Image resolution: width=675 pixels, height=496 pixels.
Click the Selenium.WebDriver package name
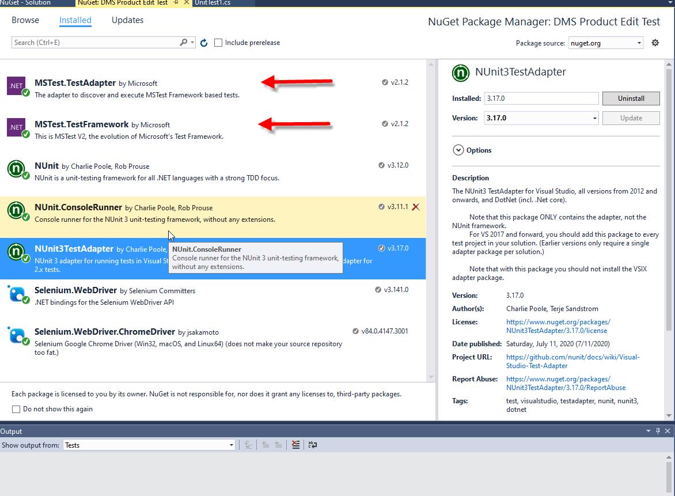coord(76,290)
